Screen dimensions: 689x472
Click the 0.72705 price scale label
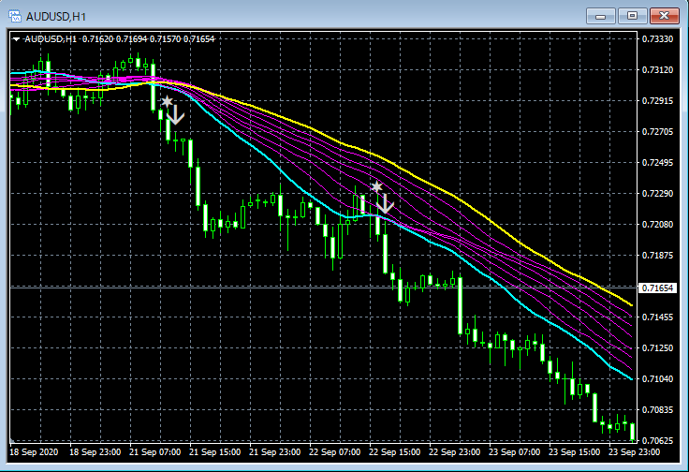657,132
